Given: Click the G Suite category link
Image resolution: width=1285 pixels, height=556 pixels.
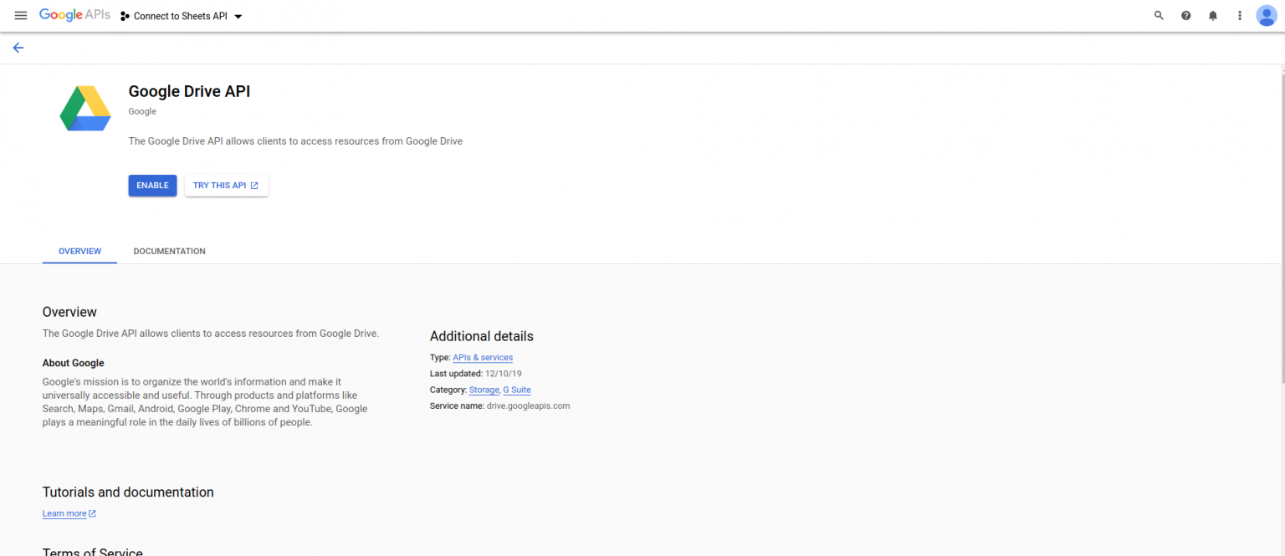Looking at the screenshot, I should [517, 390].
